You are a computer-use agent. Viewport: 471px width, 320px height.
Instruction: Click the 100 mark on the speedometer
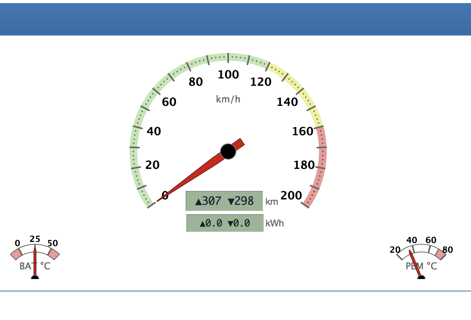point(228,75)
